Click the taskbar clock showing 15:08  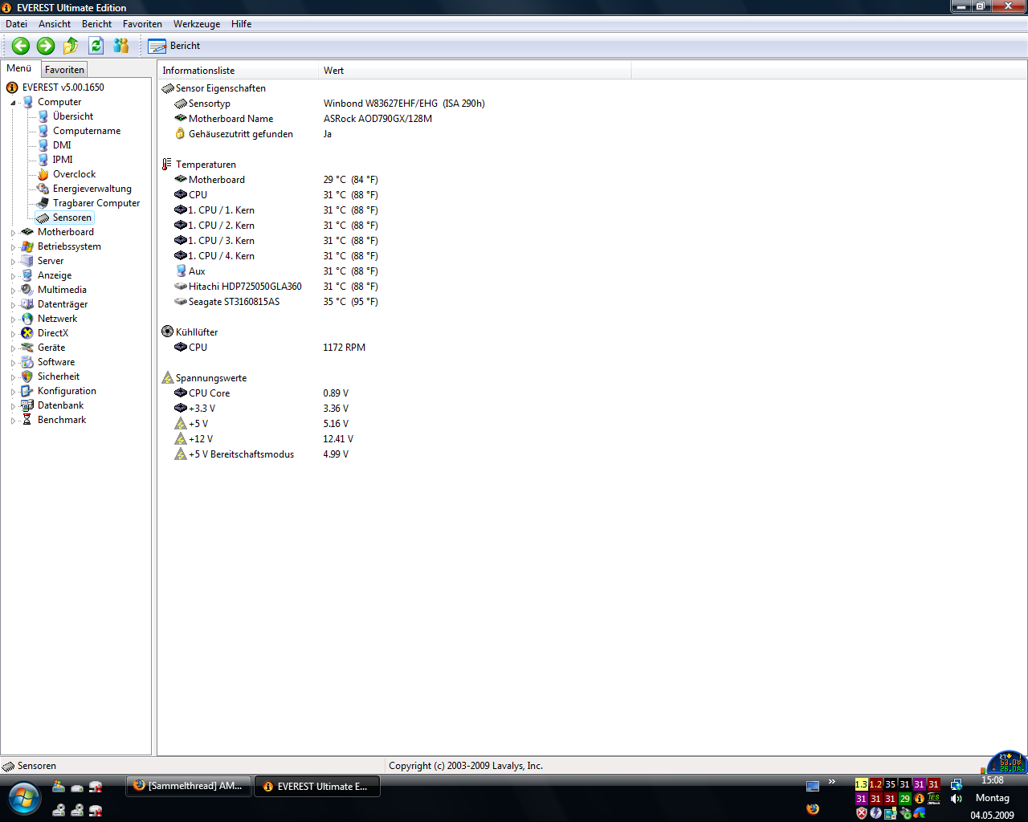(992, 780)
